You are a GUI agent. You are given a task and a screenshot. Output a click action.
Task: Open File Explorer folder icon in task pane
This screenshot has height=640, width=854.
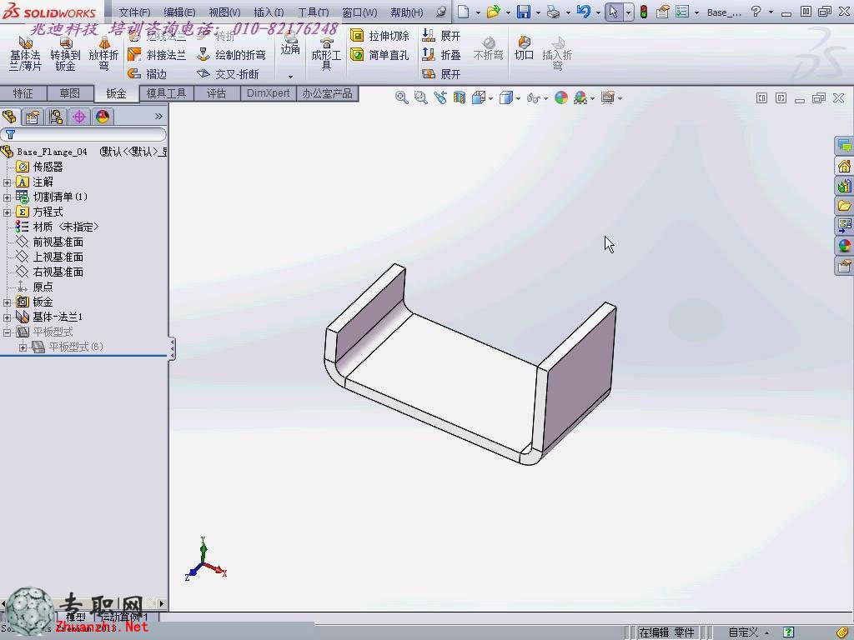[x=844, y=206]
